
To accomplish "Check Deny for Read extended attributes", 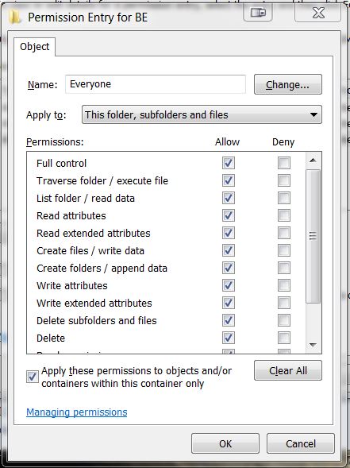I will click(x=284, y=233).
